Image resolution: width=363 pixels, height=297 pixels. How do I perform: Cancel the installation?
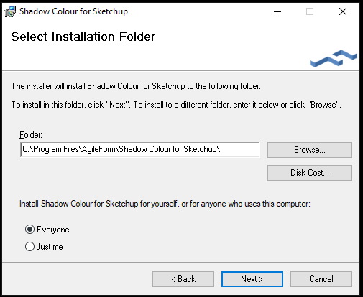[321, 279]
